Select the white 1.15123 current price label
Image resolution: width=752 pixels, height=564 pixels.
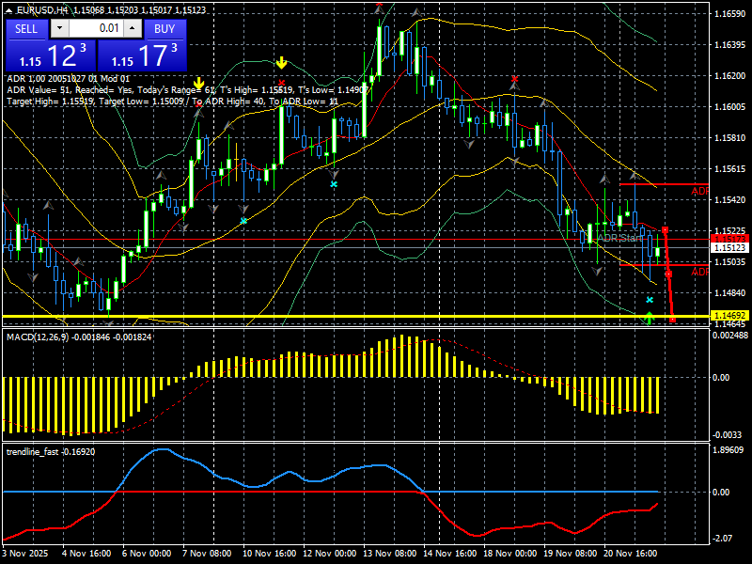click(x=730, y=247)
